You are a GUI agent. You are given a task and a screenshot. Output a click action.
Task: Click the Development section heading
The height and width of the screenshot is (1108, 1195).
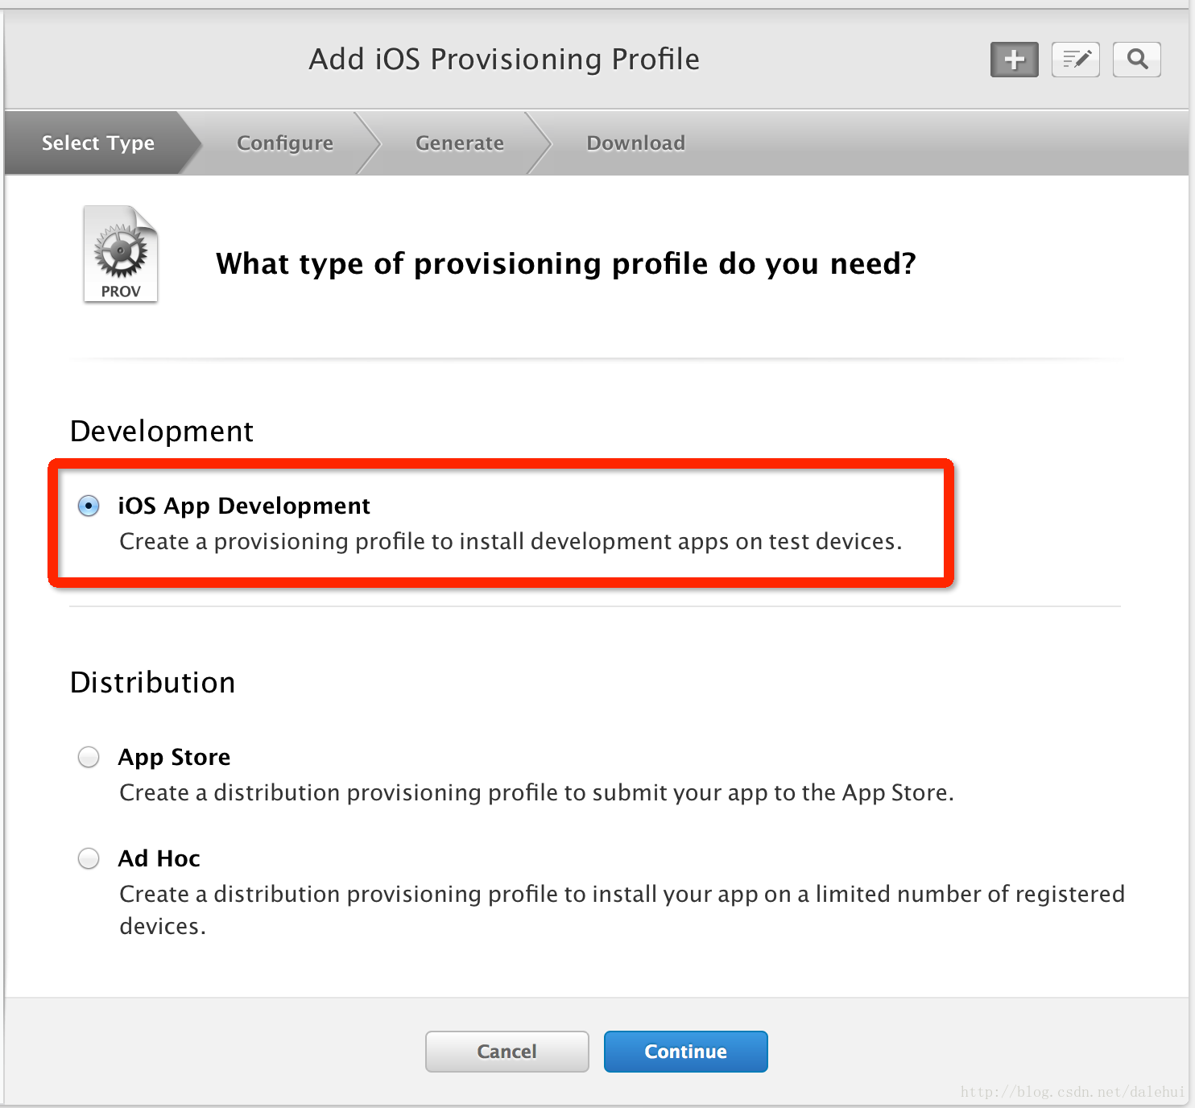[162, 431]
